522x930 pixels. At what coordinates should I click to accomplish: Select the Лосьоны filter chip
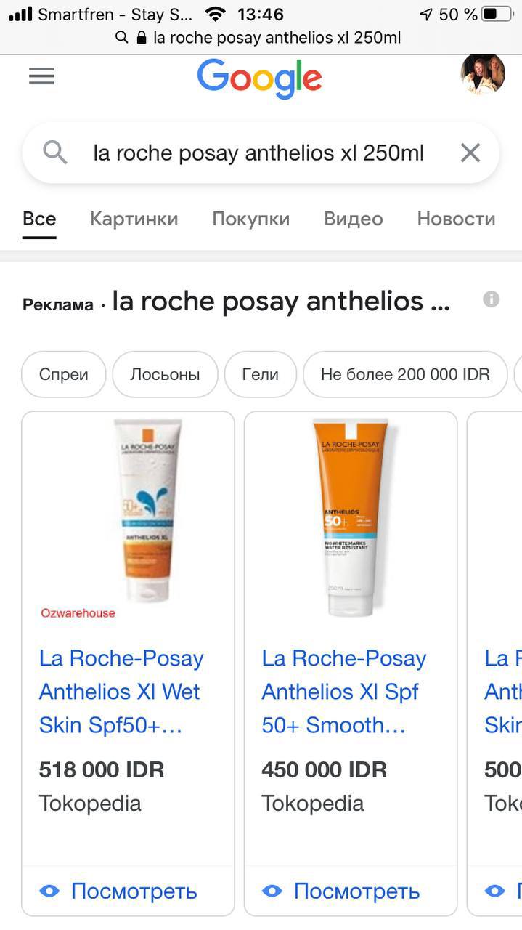(165, 374)
